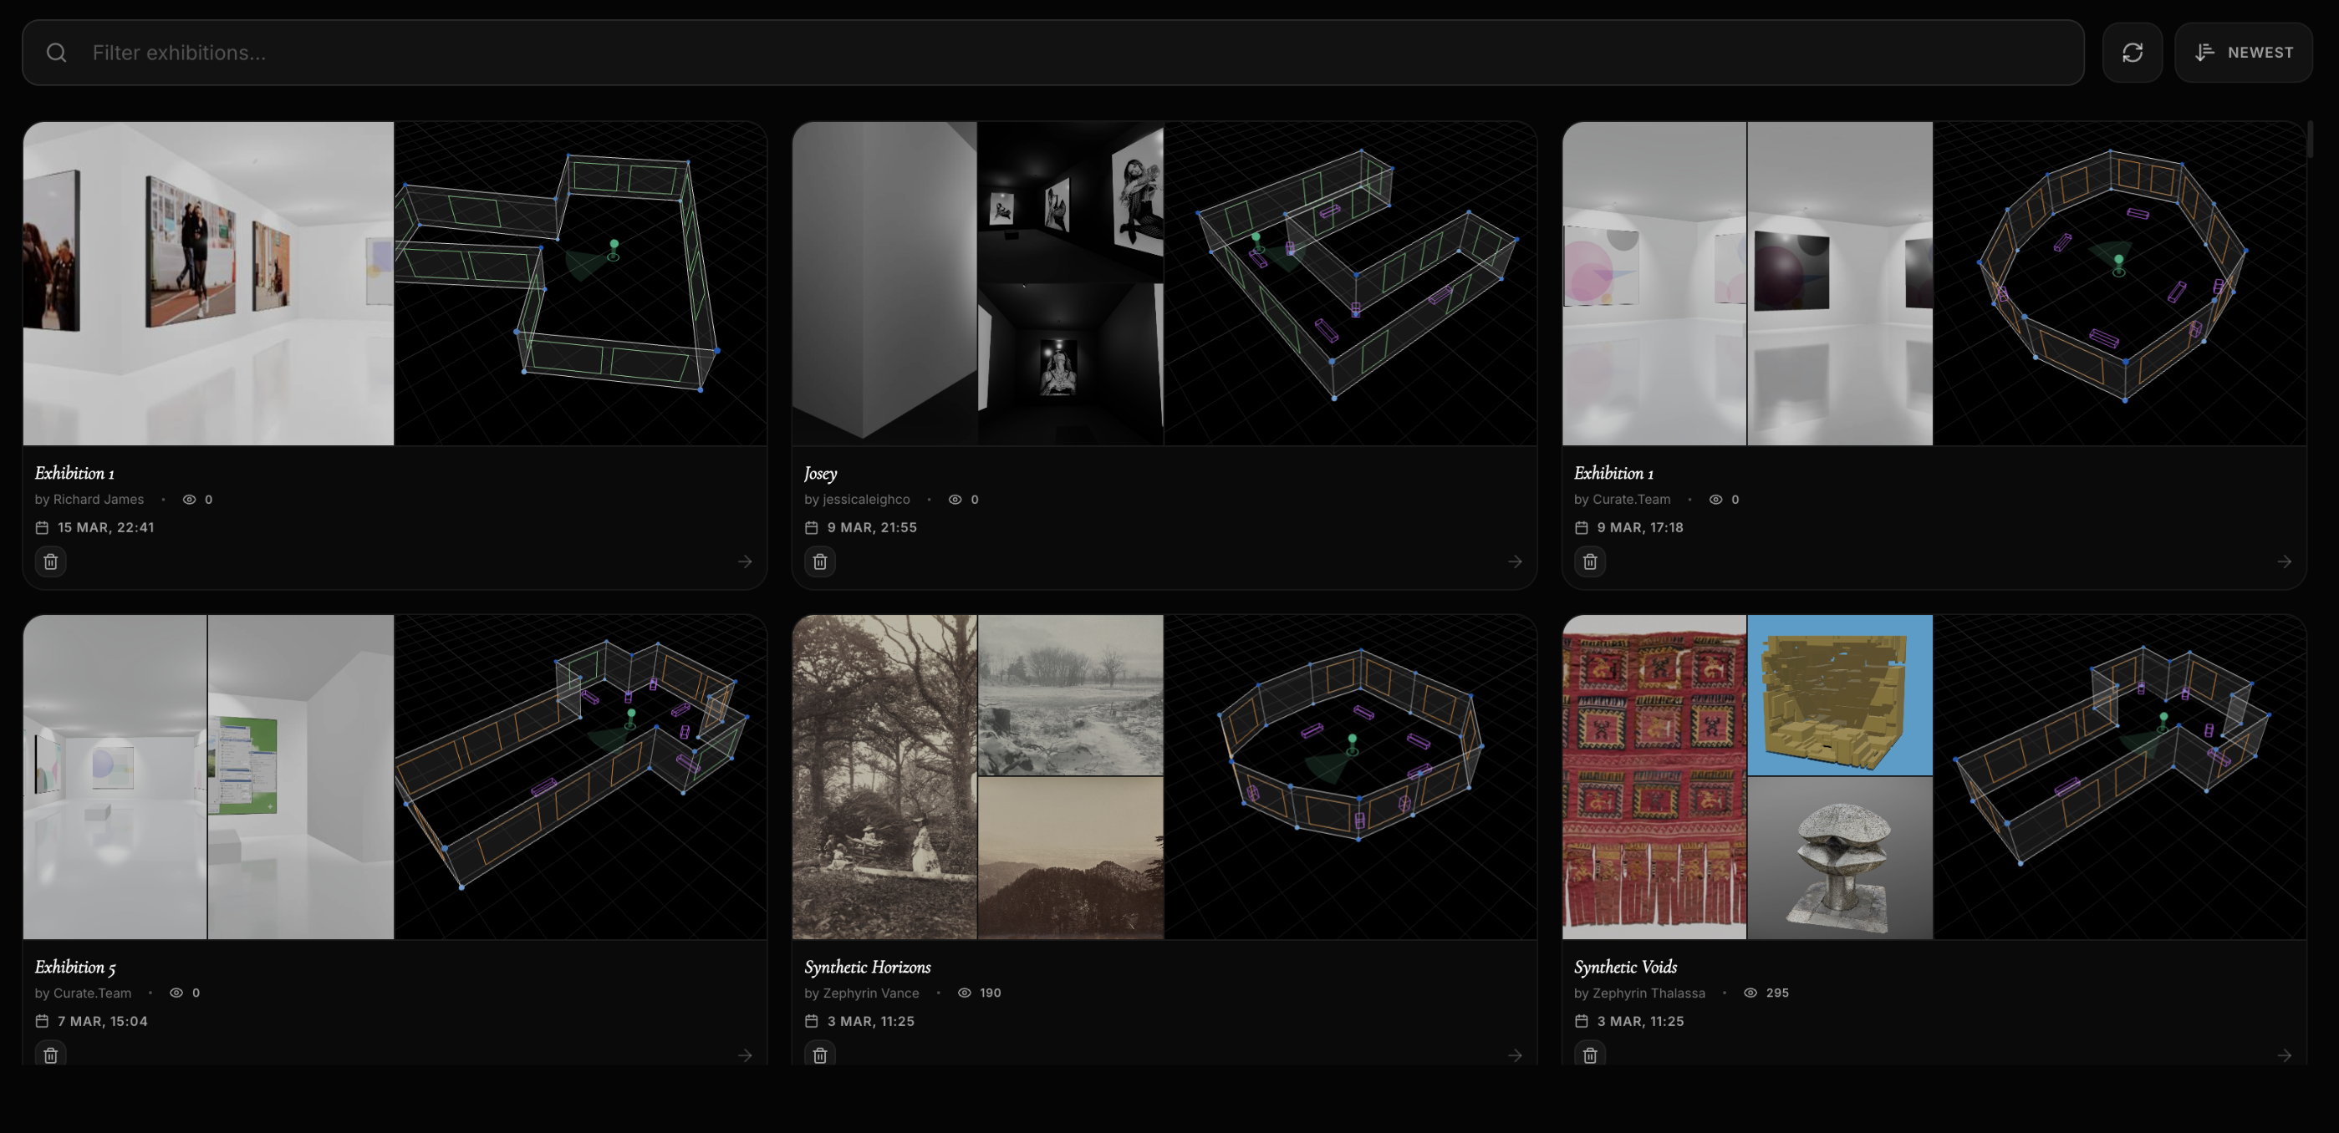2339x1133 pixels.
Task: Click the eye icon on the Josey card
Action: click(x=955, y=500)
